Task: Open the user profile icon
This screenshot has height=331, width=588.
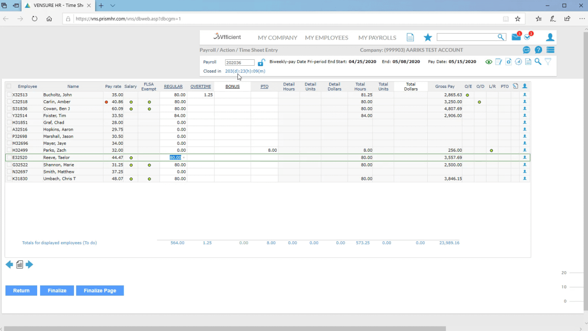Action: (x=550, y=37)
